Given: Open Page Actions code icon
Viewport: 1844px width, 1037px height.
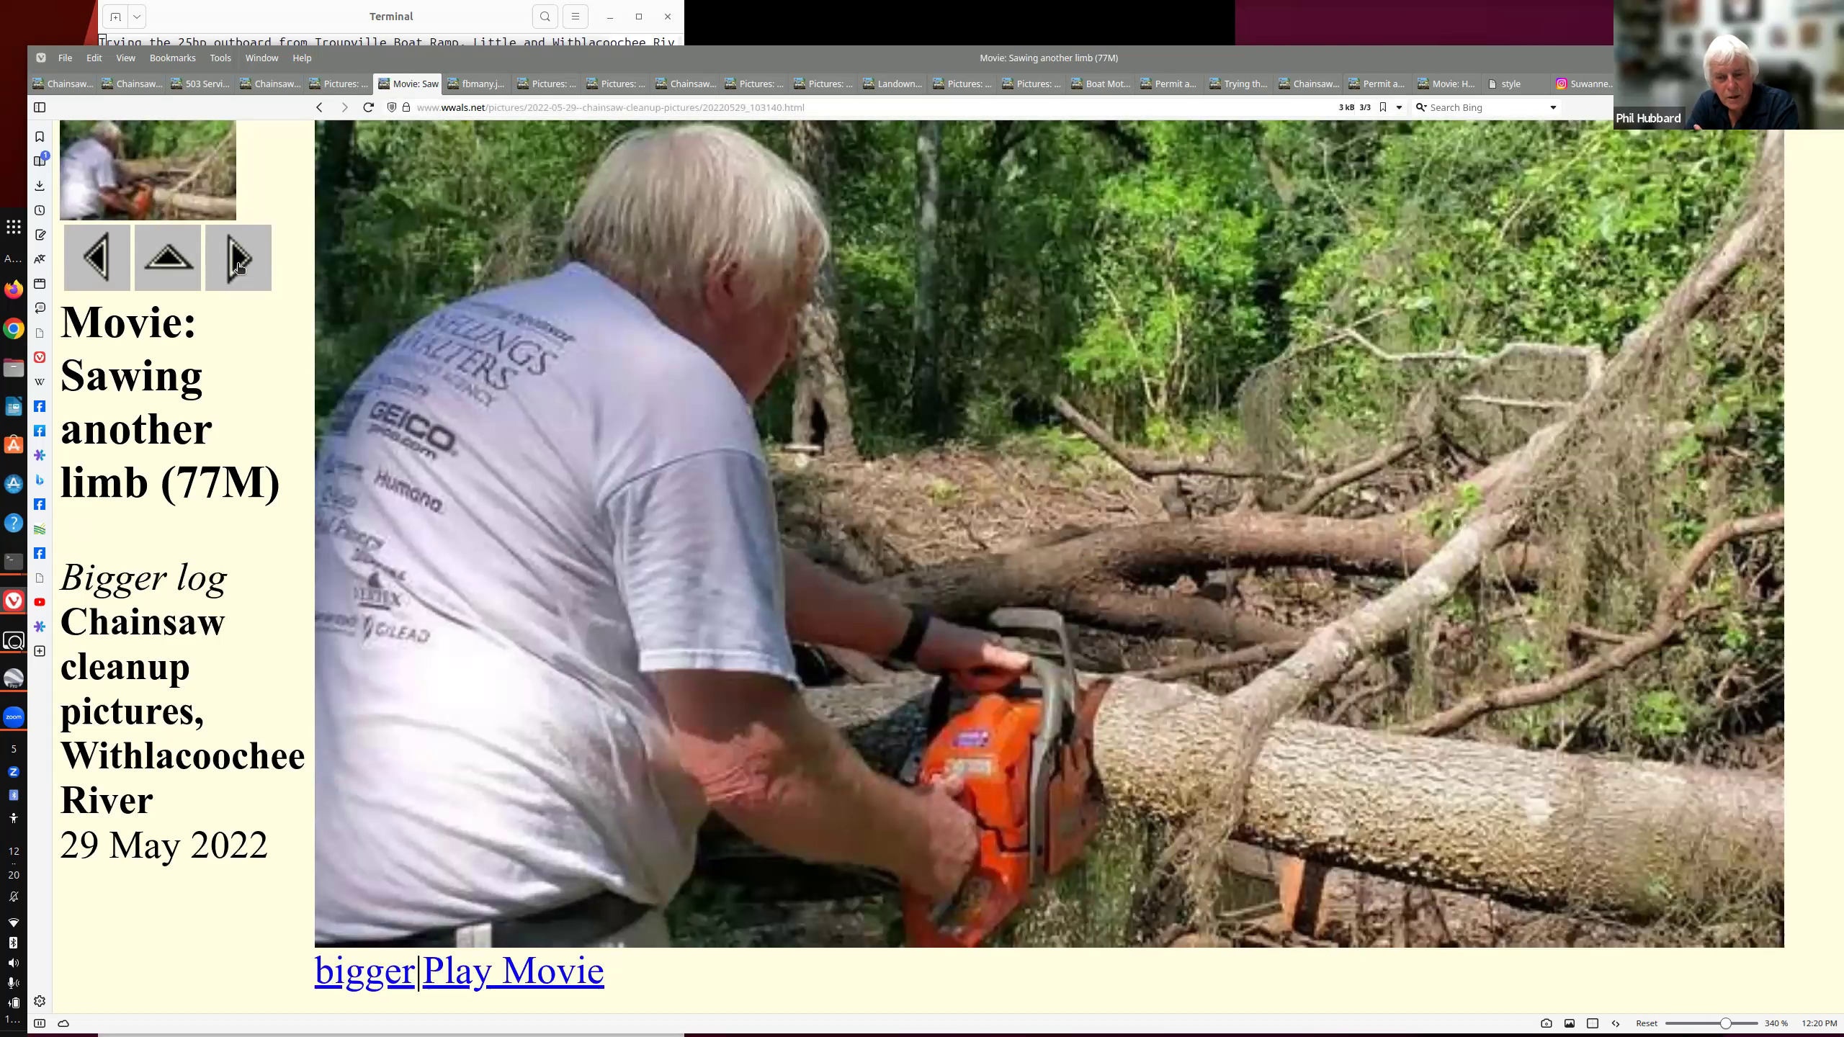Looking at the screenshot, I should pos(1616,1023).
